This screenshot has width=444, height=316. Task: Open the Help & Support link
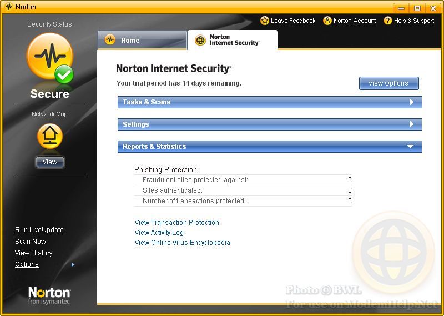(x=414, y=21)
